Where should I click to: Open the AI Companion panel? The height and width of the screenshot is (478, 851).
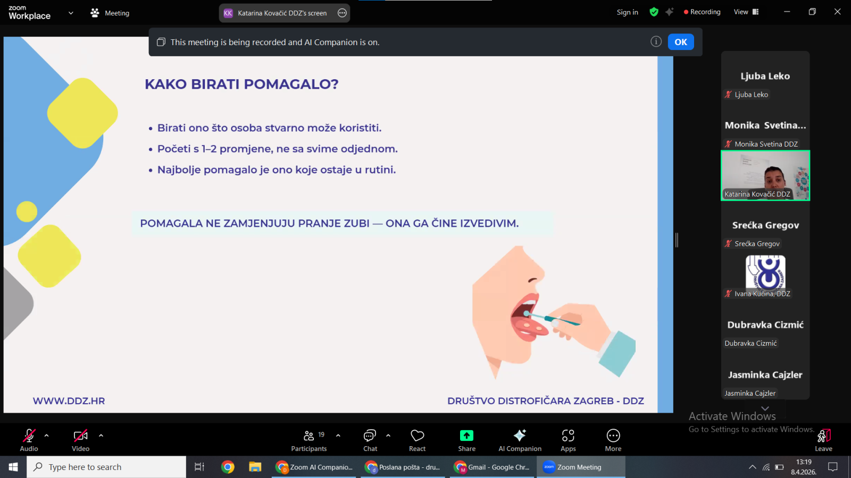point(520,440)
